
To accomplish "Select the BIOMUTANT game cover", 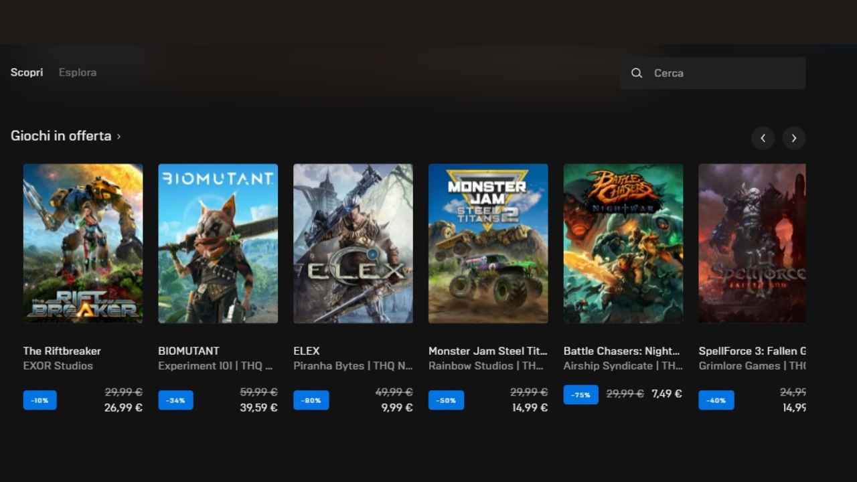I will 218,244.
